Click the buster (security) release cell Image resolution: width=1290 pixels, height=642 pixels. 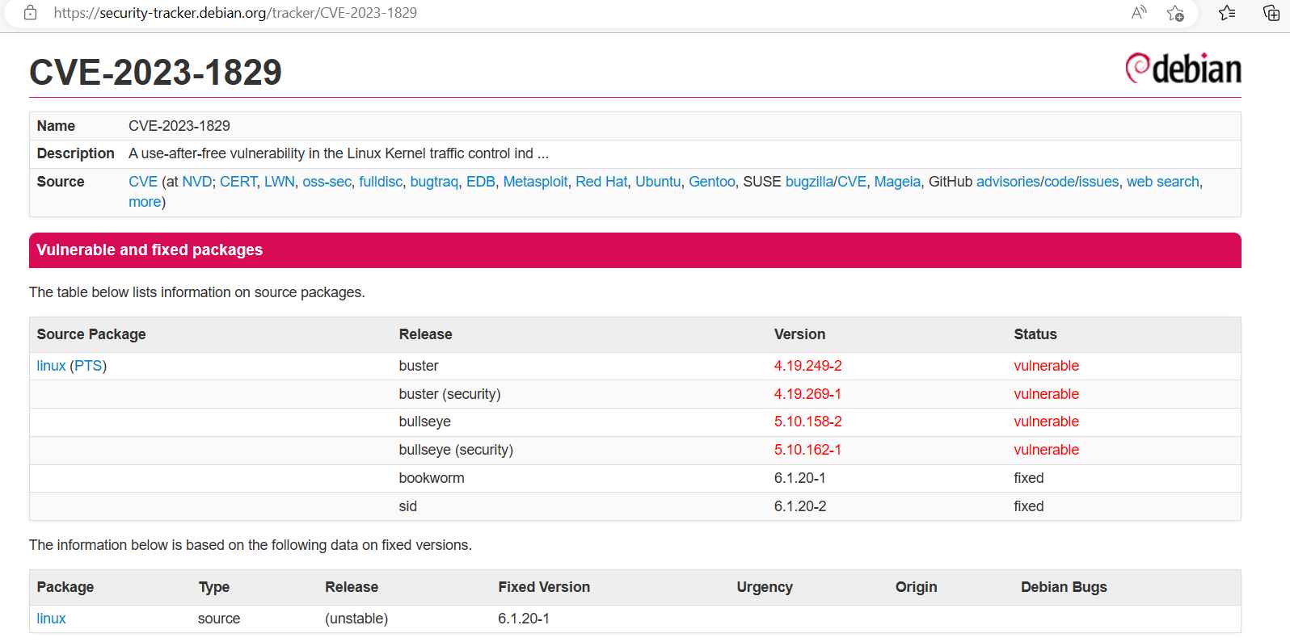pos(449,394)
